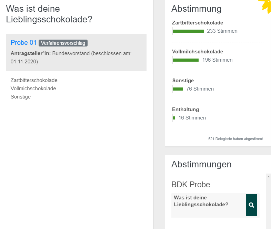Select 'Was ist deine Lieblingsschokolade?' list entry
This screenshot has width=271, height=229.
(x=207, y=201)
